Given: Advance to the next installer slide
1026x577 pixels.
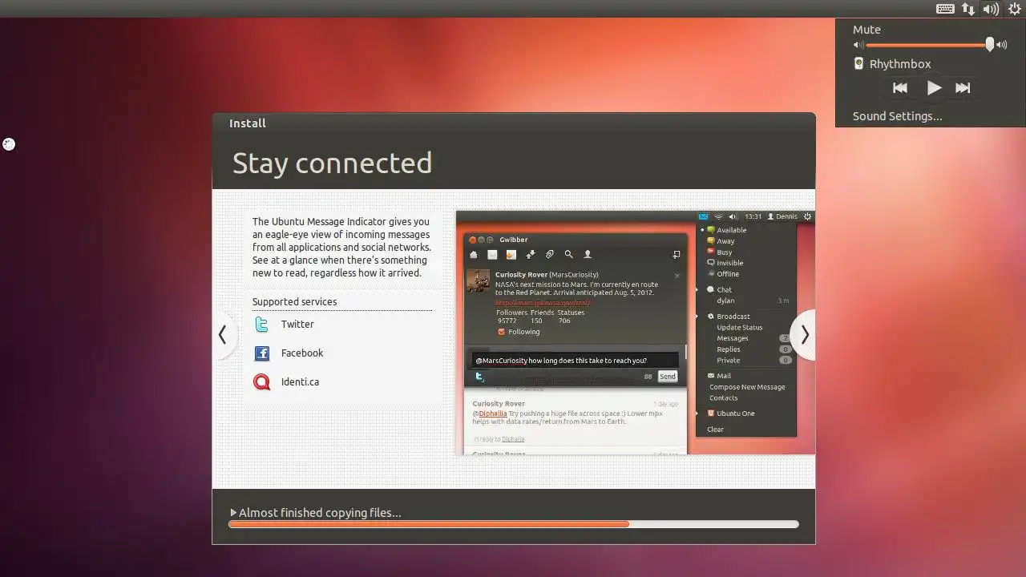Looking at the screenshot, I should 804,335.
